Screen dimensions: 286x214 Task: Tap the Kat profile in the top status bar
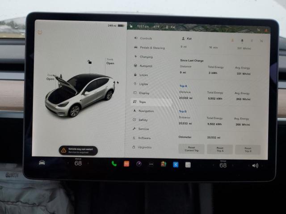(170, 27)
